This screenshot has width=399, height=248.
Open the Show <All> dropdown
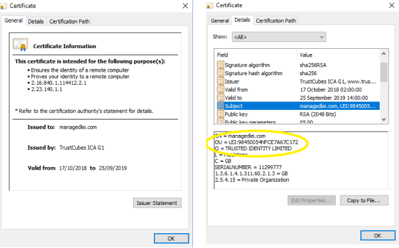coord(279,37)
